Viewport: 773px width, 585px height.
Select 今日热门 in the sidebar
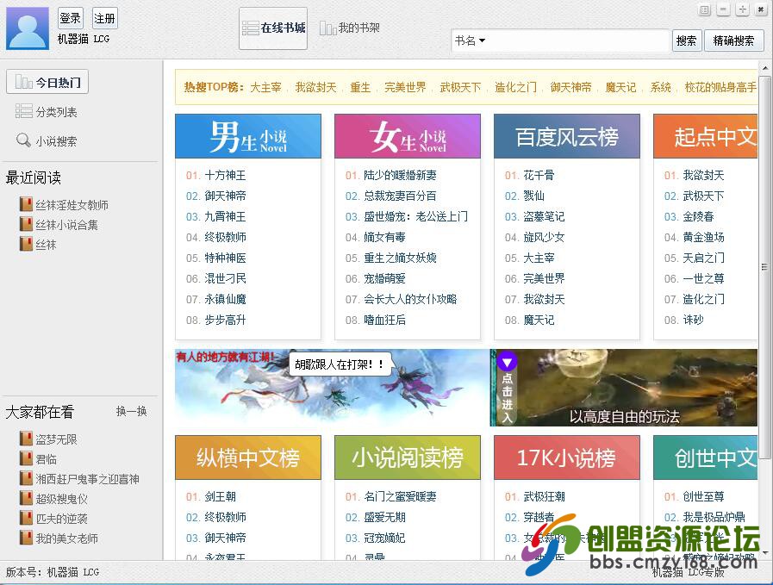[x=47, y=83]
